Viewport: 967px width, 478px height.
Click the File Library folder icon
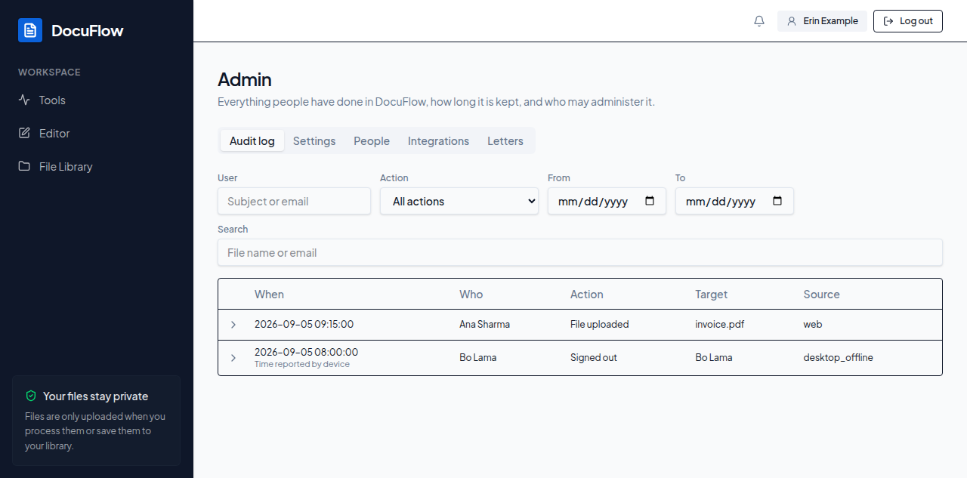pyautogui.click(x=24, y=166)
